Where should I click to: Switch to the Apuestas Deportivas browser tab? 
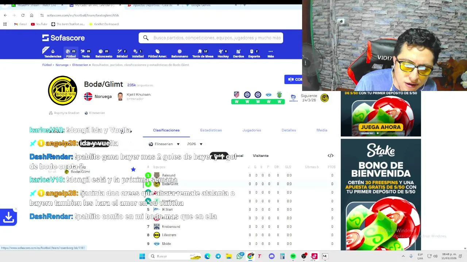[153, 5]
